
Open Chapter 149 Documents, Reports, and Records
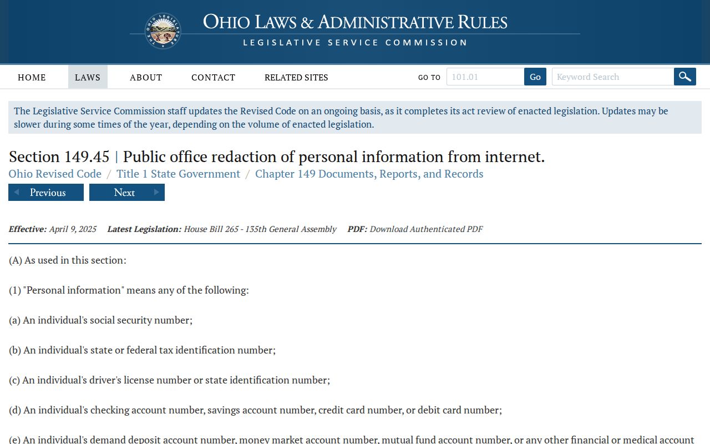click(369, 174)
